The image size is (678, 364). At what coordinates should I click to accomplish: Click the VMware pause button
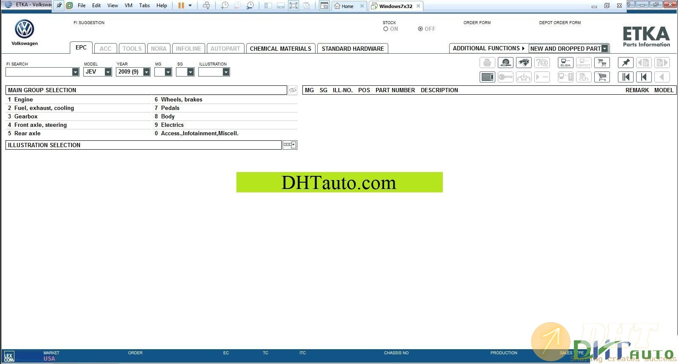pos(181,5)
